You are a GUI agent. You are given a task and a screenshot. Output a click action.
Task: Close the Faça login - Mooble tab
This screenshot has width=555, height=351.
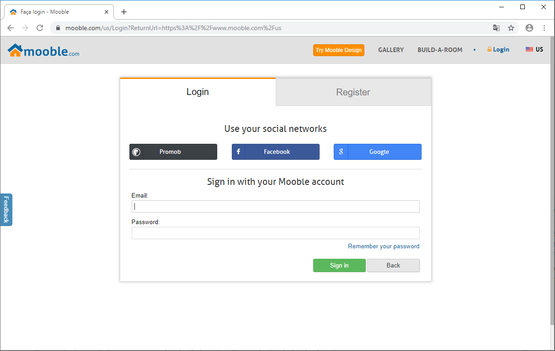pos(107,12)
